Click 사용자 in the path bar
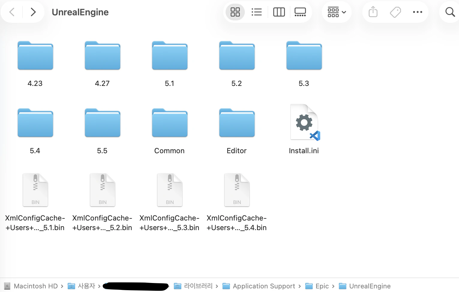 point(82,286)
